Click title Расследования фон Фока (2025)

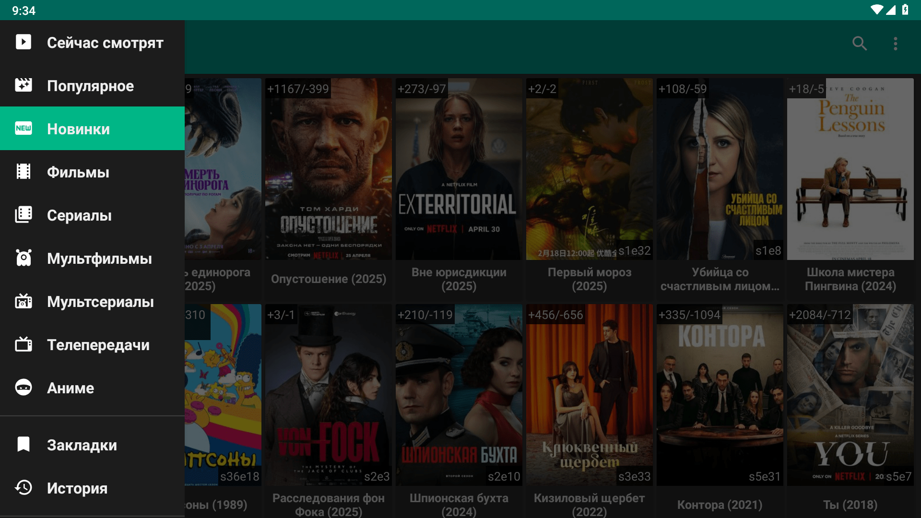click(329, 505)
